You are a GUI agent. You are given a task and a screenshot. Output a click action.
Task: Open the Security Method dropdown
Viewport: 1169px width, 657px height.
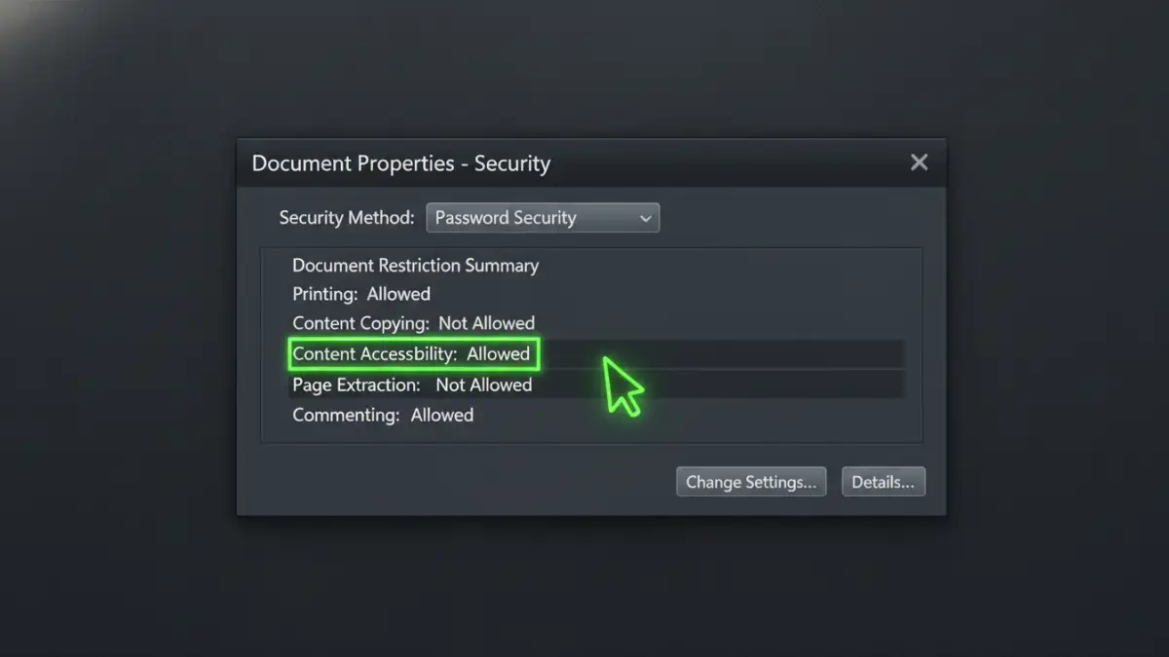pos(542,217)
